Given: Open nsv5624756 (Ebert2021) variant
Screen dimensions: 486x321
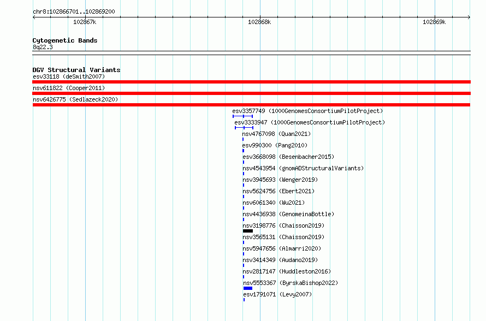Looking at the screenshot, I should click(278, 191).
